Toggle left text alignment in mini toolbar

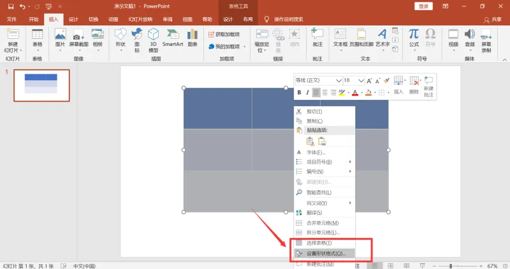point(316,93)
